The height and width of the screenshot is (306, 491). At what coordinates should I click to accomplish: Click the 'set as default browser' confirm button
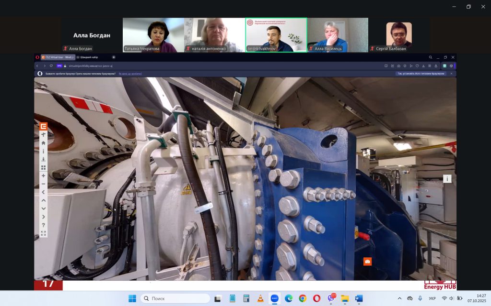coord(421,74)
